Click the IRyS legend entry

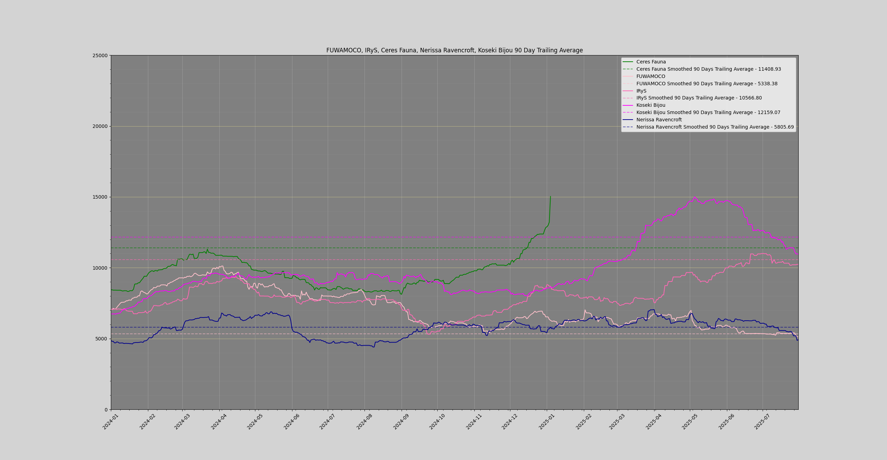pyautogui.click(x=641, y=91)
